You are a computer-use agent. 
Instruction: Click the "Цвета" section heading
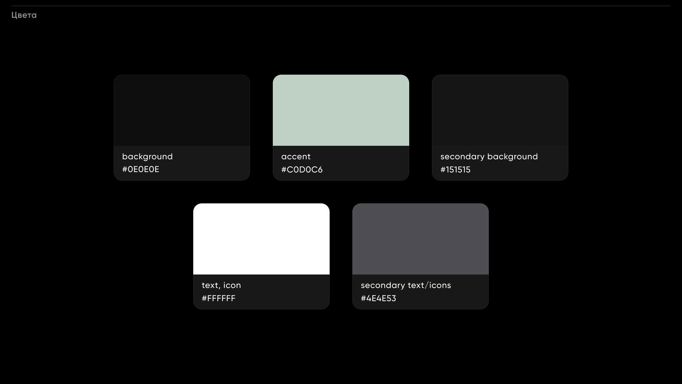pos(24,15)
